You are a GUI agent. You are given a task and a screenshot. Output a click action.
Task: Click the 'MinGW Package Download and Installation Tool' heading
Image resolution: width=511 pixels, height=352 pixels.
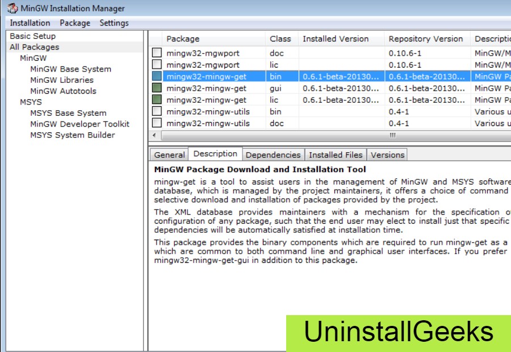[259, 170]
